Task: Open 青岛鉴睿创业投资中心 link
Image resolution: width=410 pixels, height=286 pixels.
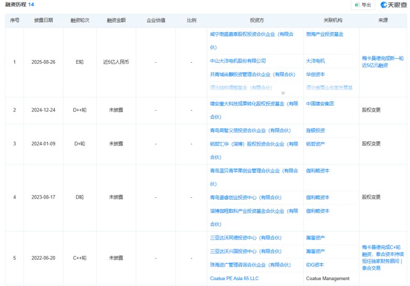Action: point(246,197)
